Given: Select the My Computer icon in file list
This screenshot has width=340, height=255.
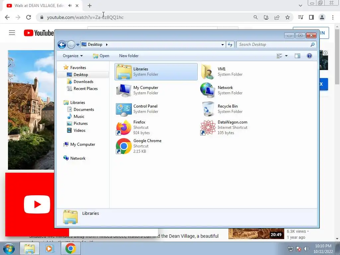Looking at the screenshot, I should tap(124, 90).
